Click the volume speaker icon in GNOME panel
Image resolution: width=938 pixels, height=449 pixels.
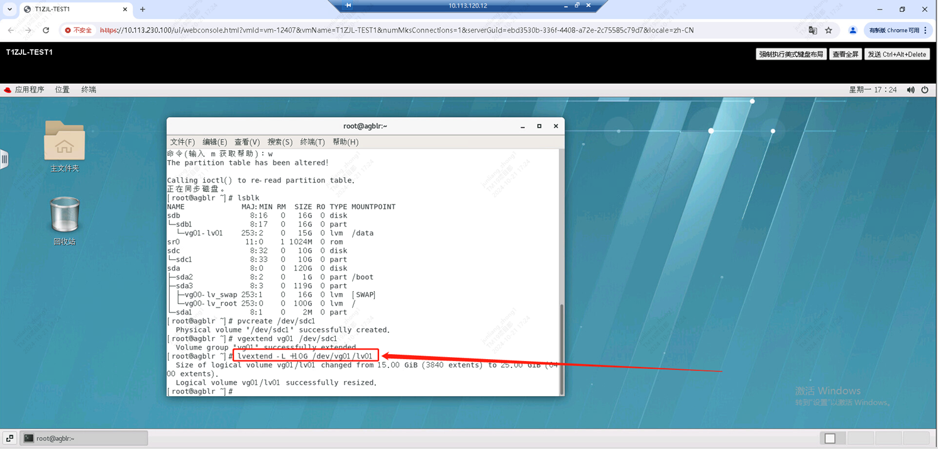pyautogui.click(x=910, y=90)
